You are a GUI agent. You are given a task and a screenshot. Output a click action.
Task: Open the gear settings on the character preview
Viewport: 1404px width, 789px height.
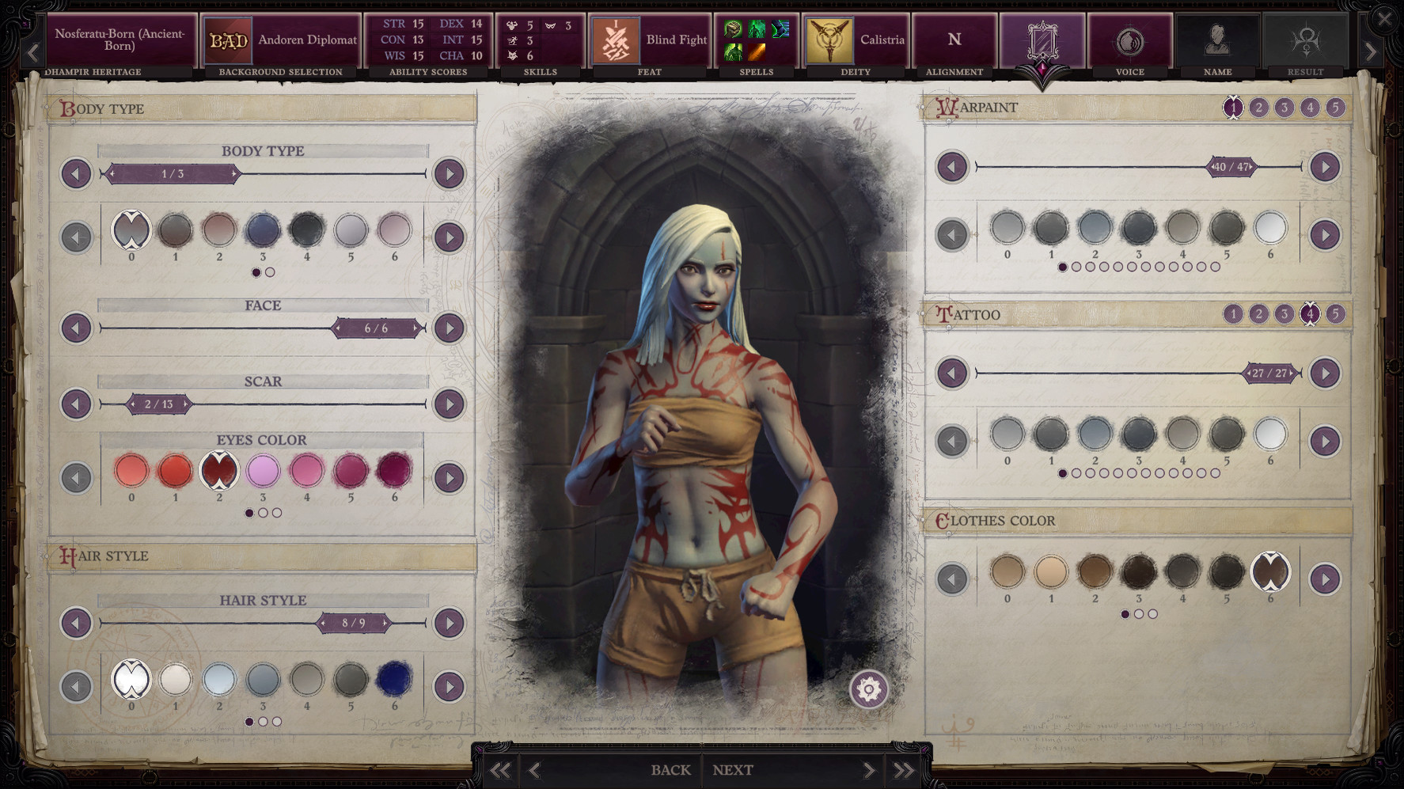(x=869, y=689)
